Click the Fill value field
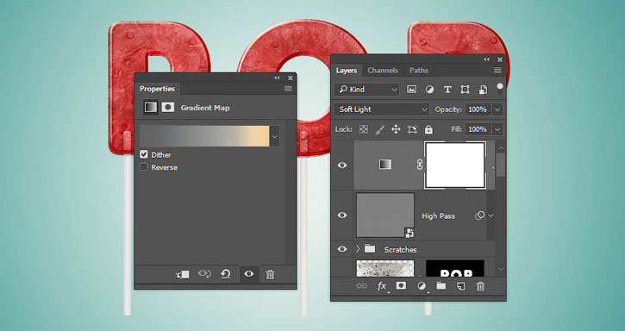Screen dimensions: 625x331 [478, 129]
